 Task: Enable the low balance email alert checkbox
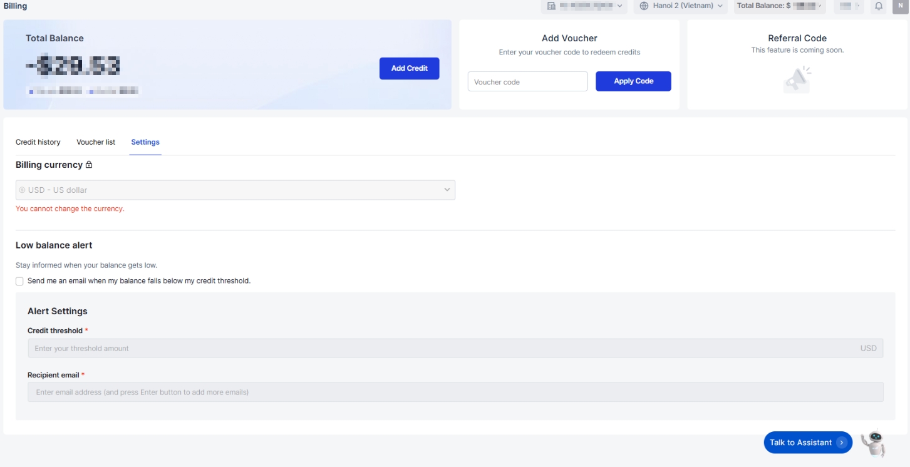[19, 282]
